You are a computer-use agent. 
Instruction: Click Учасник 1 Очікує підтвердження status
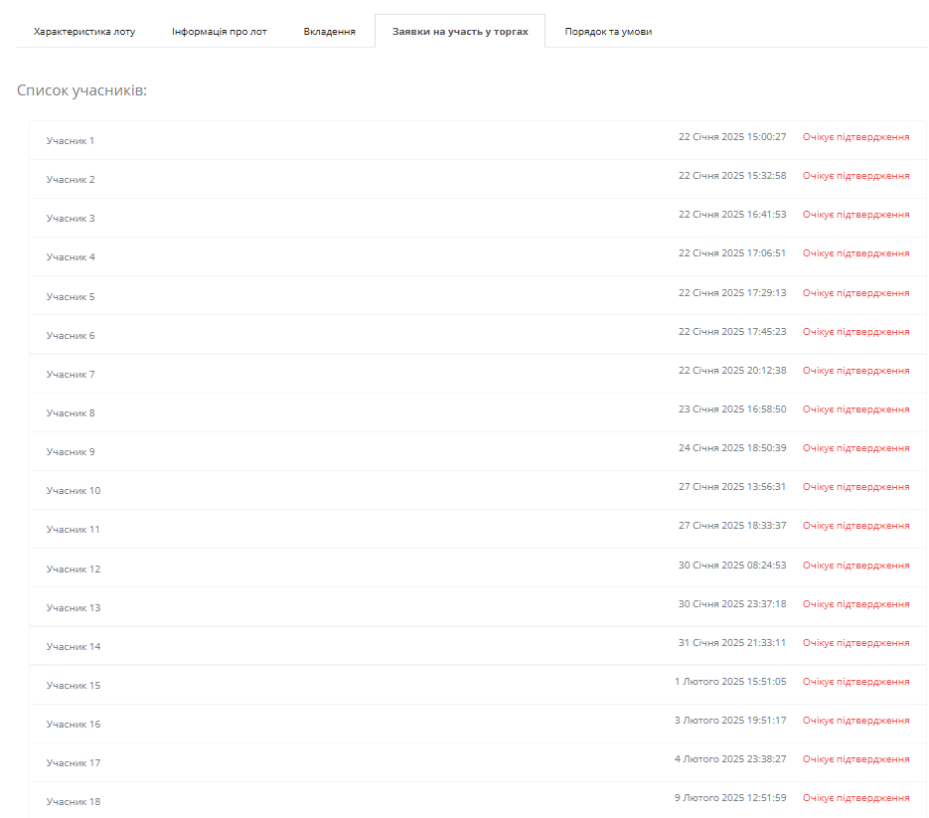855,137
